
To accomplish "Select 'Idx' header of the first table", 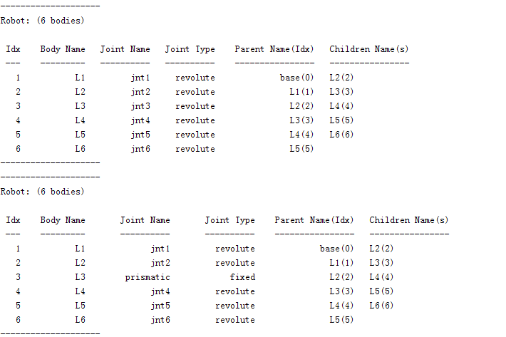I will click(x=13, y=49).
